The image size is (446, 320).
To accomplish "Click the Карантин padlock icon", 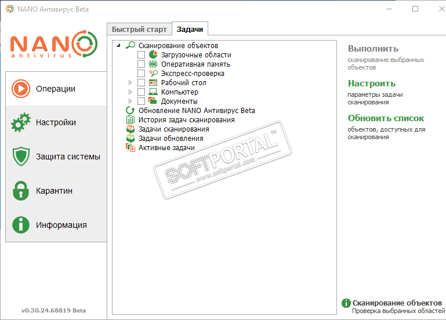I will [x=21, y=191].
